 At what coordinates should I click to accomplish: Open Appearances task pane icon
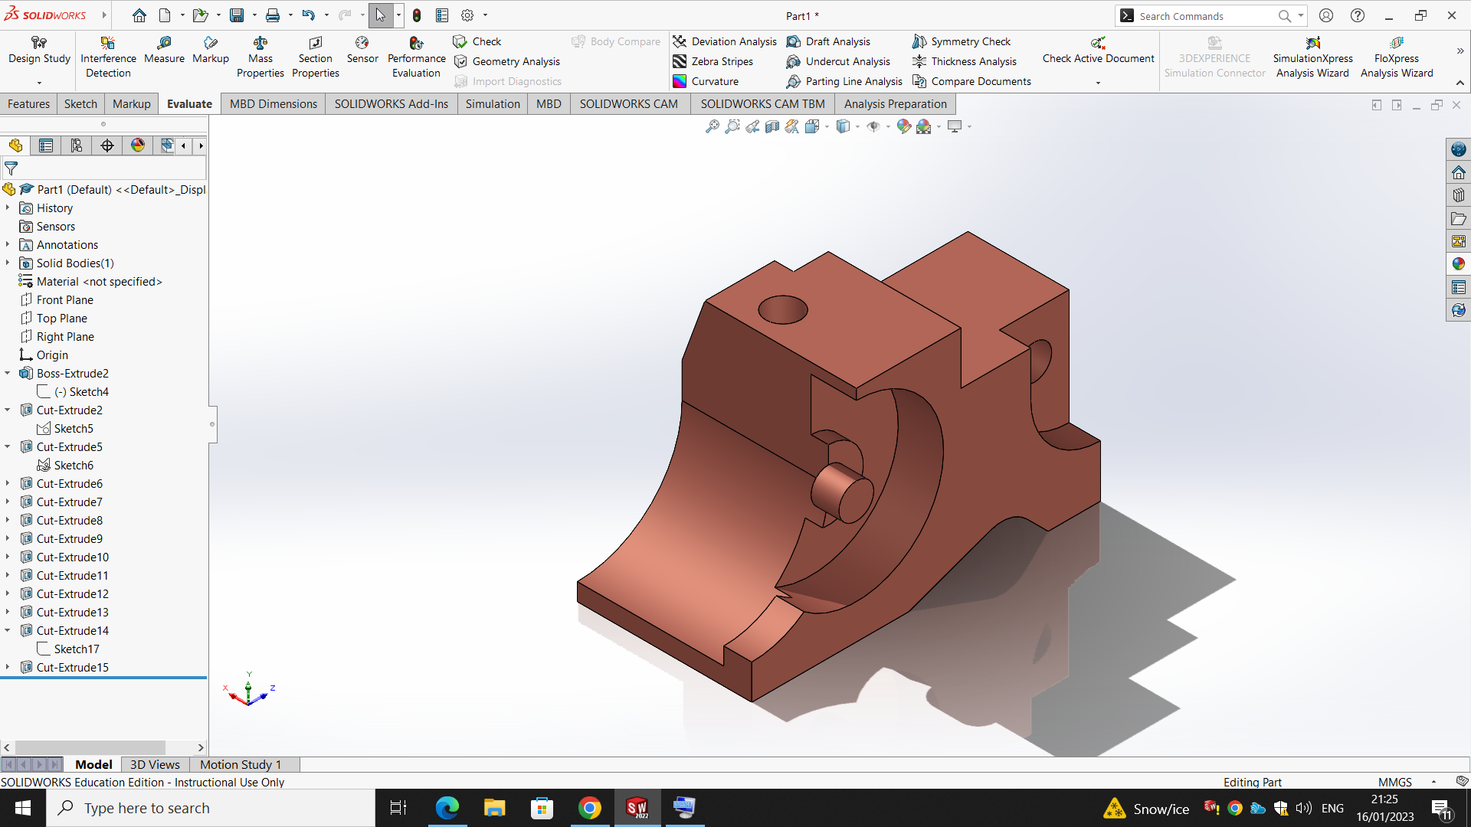1459,263
